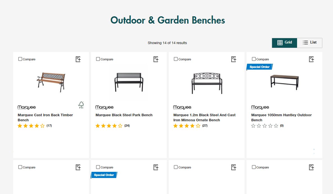Click add-to-list icon above second-row Special Order

pos(156,167)
